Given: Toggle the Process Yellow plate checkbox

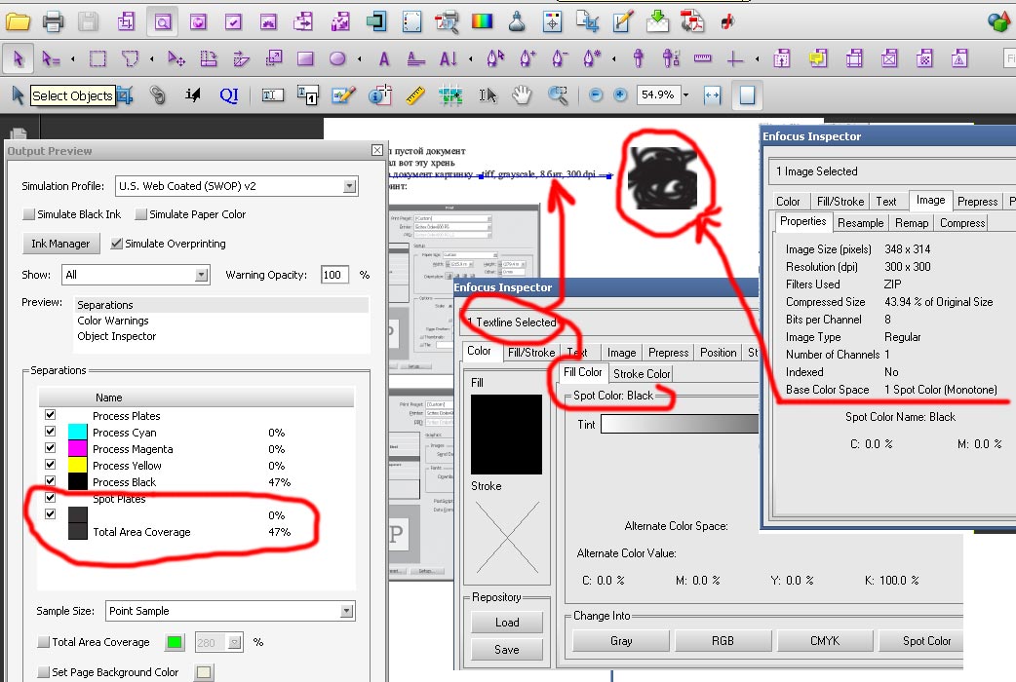Looking at the screenshot, I should (x=51, y=465).
